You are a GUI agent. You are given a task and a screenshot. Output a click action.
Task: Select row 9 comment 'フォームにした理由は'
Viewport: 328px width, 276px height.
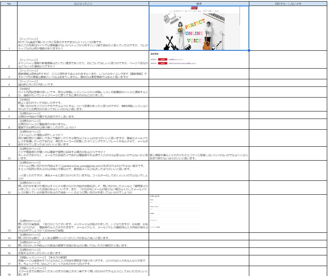[x=83, y=138]
